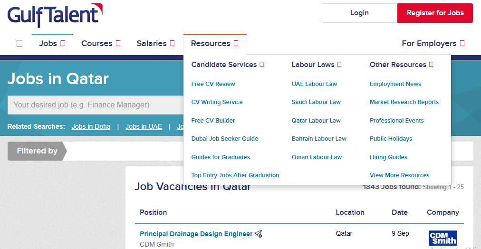Collapse the Resources menu arrow
The width and height of the screenshot is (481, 249).
click(236, 44)
